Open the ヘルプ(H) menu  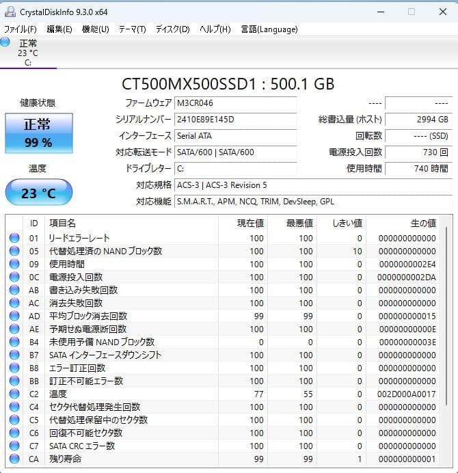point(215,29)
